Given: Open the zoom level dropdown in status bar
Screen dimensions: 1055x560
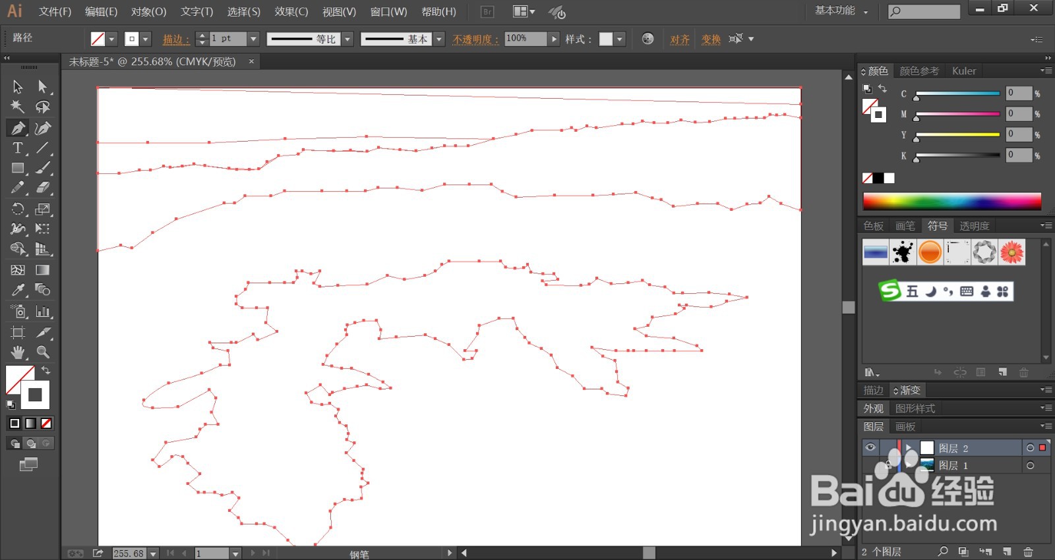Looking at the screenshot, I should coord(153,553).
